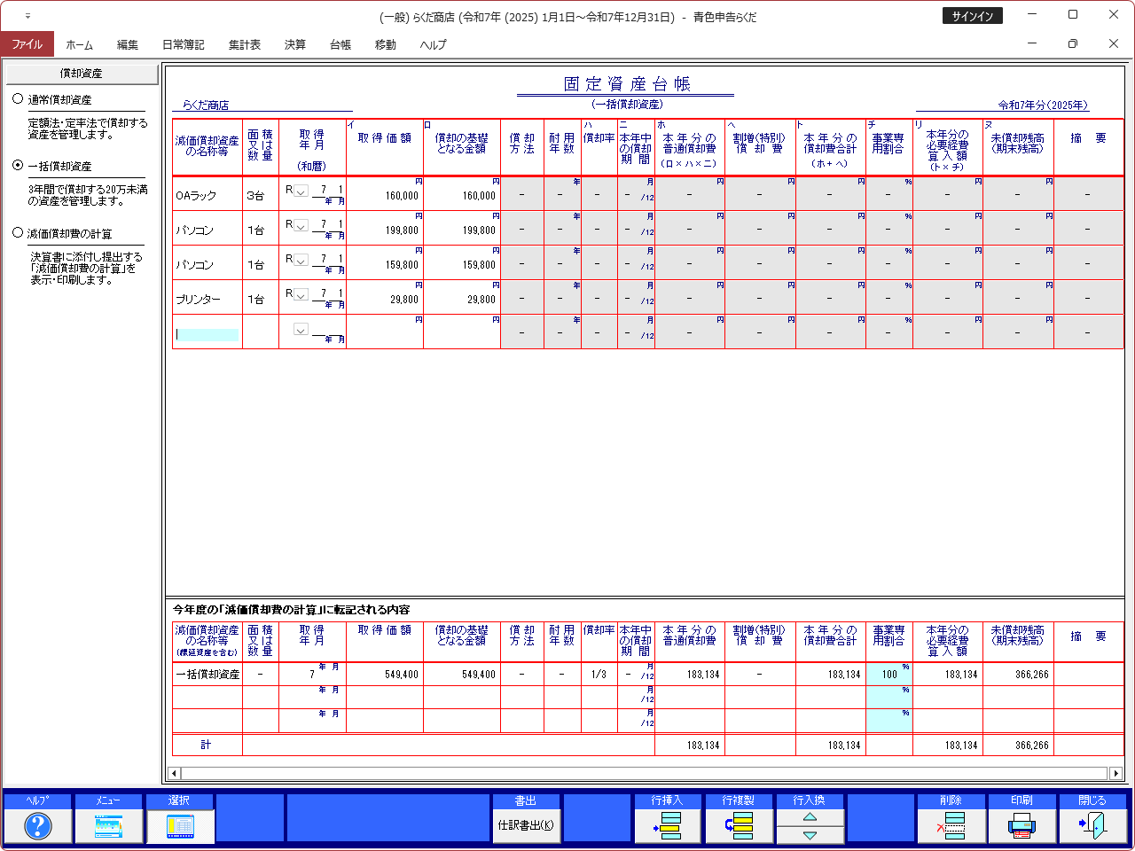This screenshot has width=1135, height=851.
Task: Click the Duplicate Row (行複製) icon
Action: coord(739,826)
